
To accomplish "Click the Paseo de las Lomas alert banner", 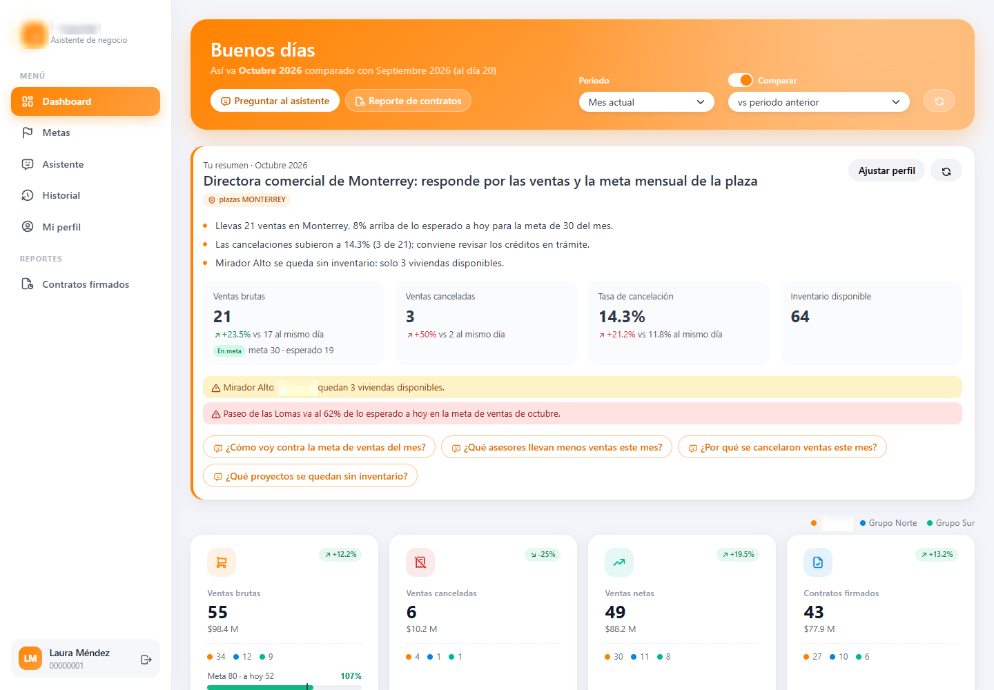I will tap(582, 413).
